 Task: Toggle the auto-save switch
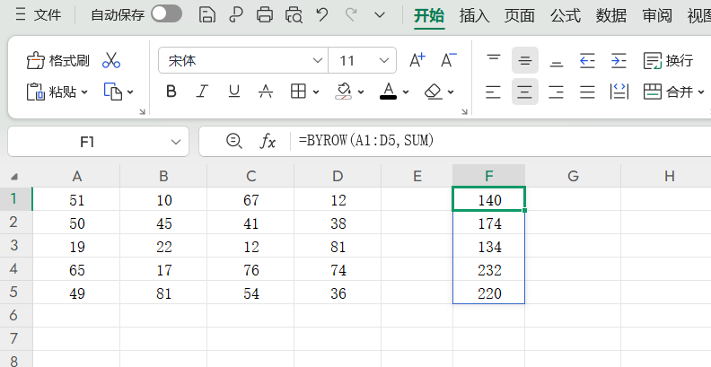coord(166,14)
